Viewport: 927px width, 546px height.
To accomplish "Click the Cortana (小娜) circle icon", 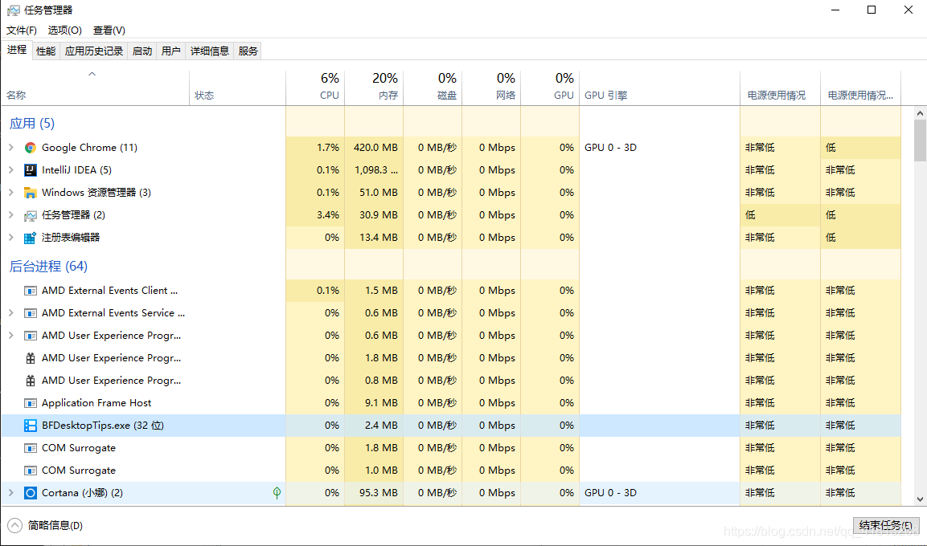I will [x=31, y=493].
